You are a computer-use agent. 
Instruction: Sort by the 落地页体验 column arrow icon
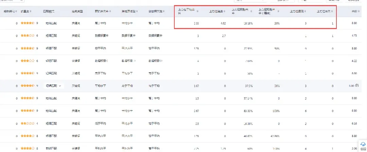pos(137,11)
